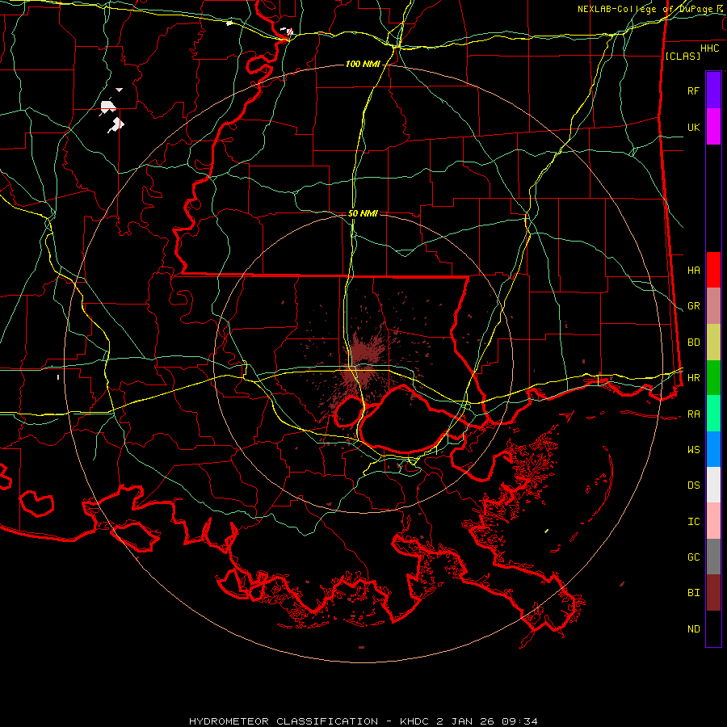Click the dense brown echo cluster at radar center
The width and height of the screenshot is (727, 727).
point(363,362)
